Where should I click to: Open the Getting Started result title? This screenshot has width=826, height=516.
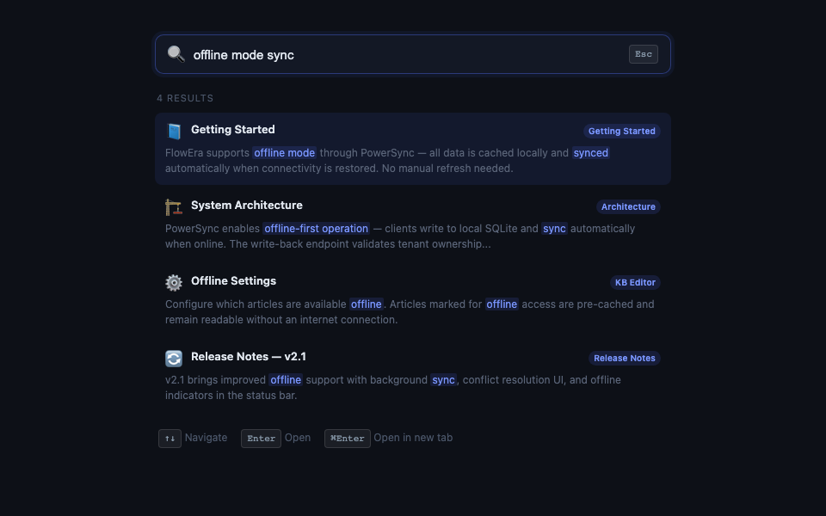pos(232,130)
